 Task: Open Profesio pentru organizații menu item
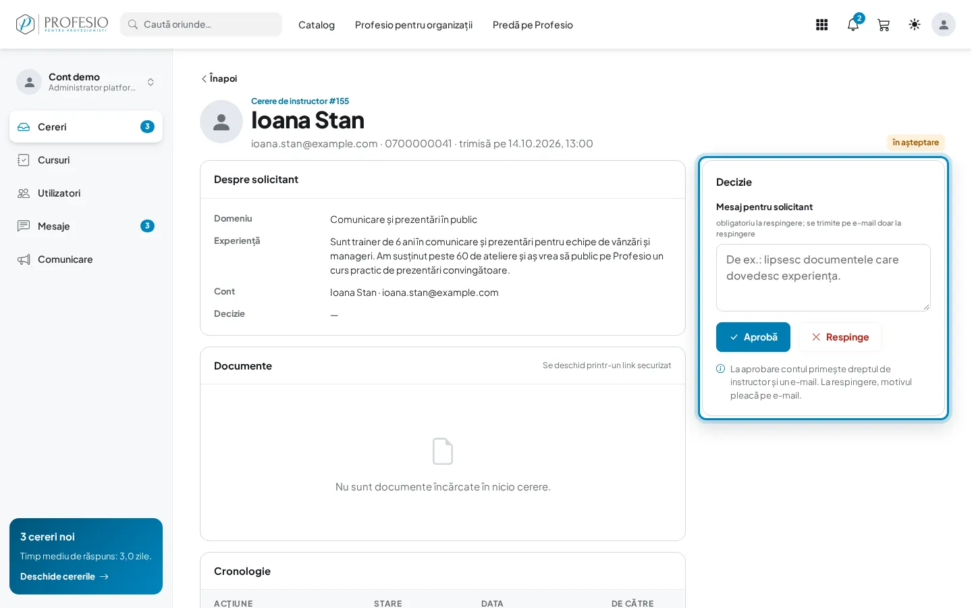coord(414,25)
